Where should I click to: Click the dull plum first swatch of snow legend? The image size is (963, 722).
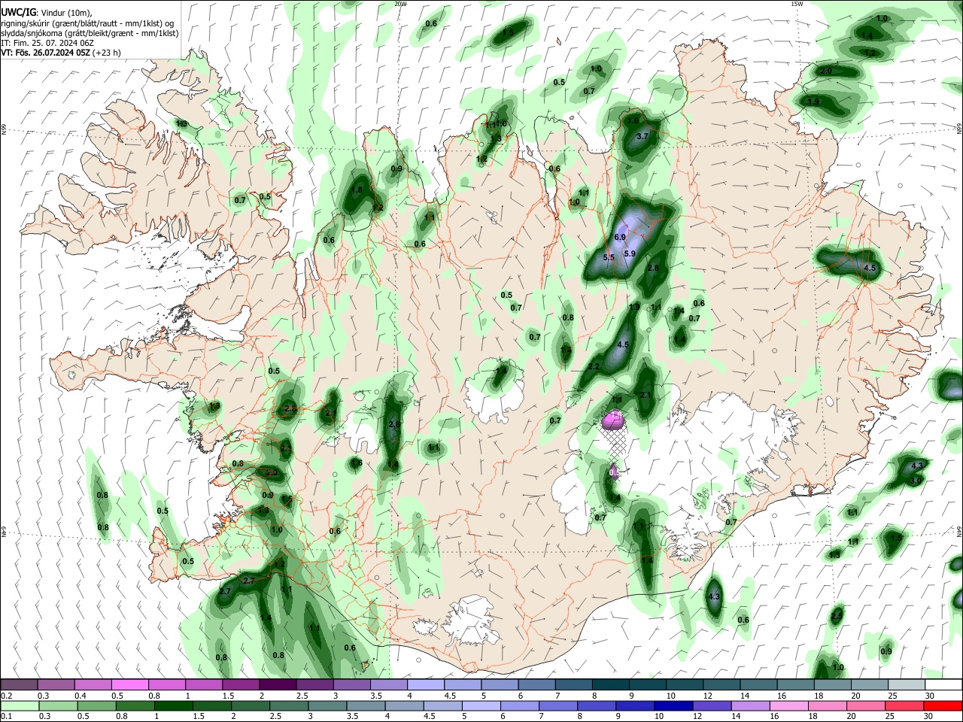[x=20, y=684]
